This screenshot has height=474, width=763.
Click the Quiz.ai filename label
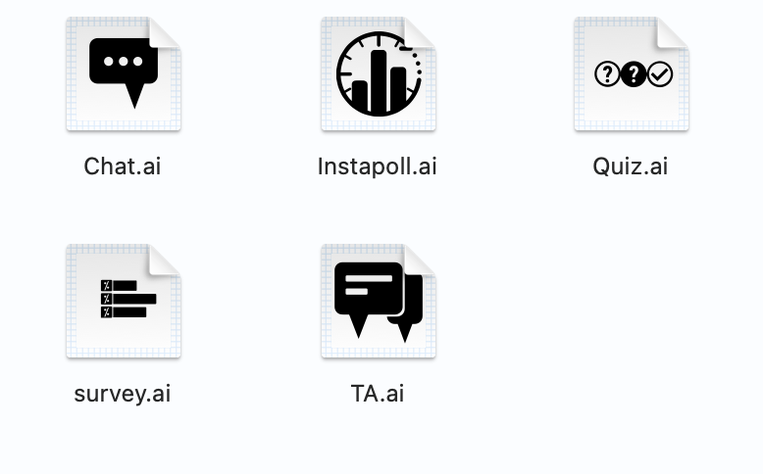tap(631, 166)
